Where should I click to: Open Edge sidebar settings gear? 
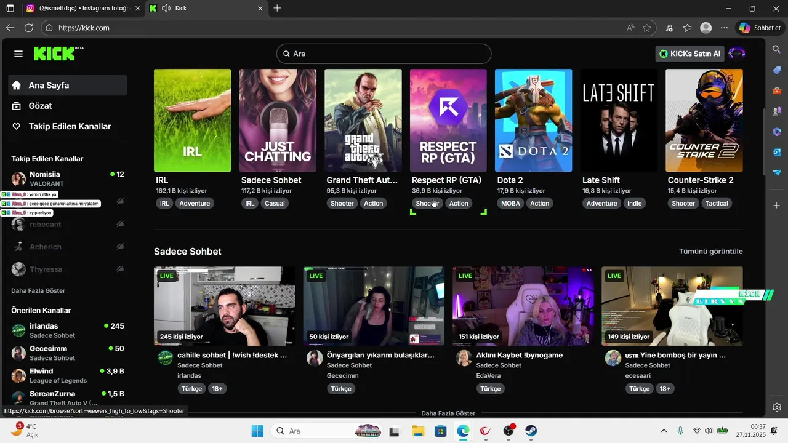[777, 407]
